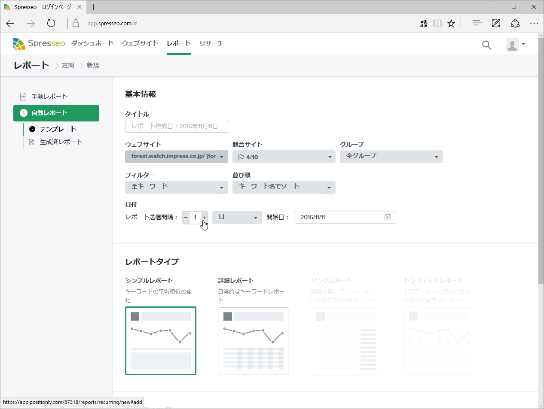Select トラフィックレポート thumbnail
The width and height of the screenshot is (544, 409).
tap(439, 341)
